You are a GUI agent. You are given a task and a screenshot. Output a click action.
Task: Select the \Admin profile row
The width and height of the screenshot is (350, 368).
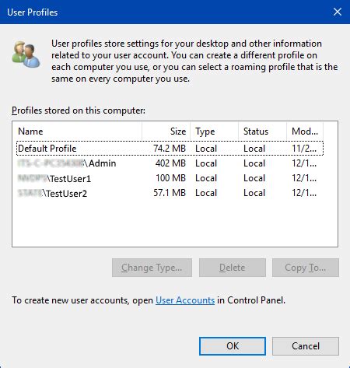(170, 163)
